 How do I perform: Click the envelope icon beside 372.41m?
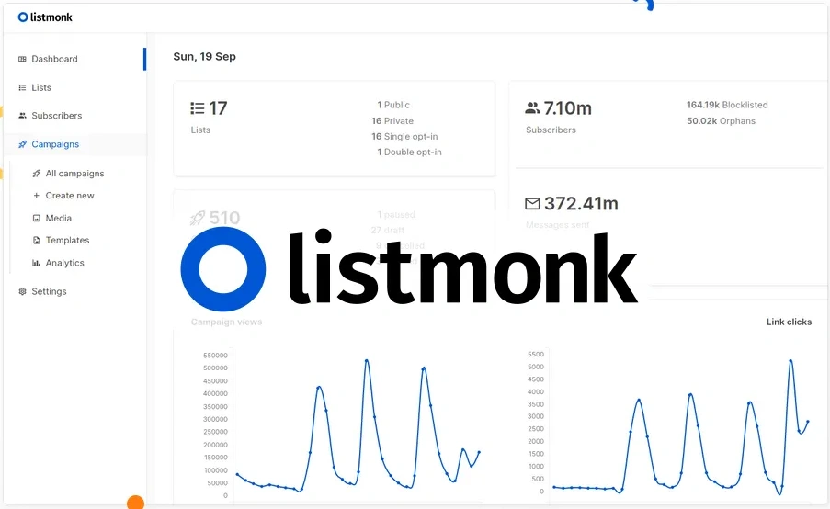click(532, 204)
